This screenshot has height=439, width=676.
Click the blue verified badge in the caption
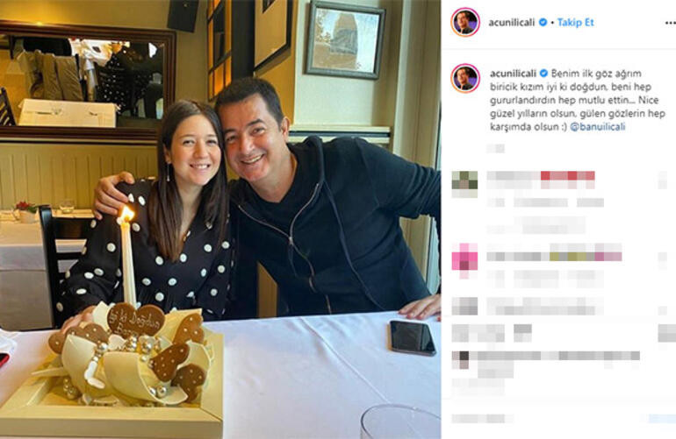click(543, 74)
